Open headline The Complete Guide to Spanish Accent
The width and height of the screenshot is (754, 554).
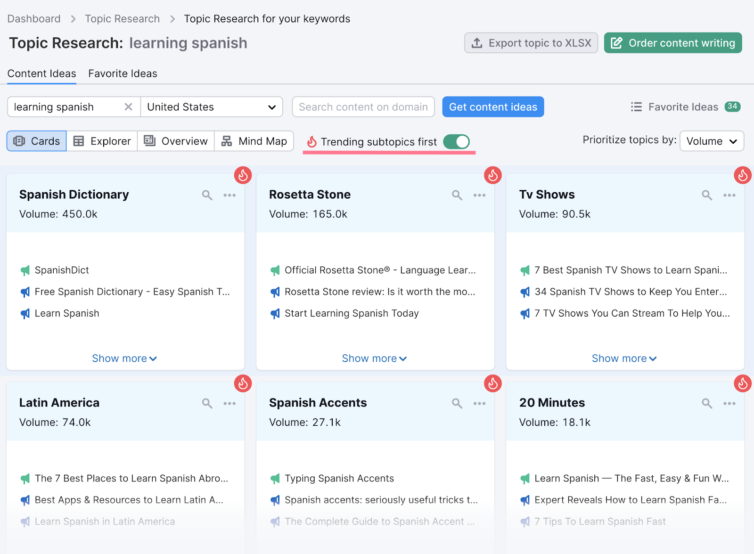click(x=379, y=522)
